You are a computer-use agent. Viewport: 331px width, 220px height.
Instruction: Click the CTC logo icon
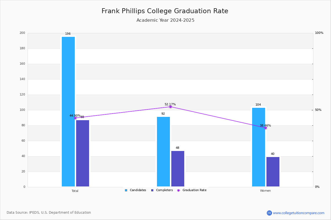[x=269, y=213]
